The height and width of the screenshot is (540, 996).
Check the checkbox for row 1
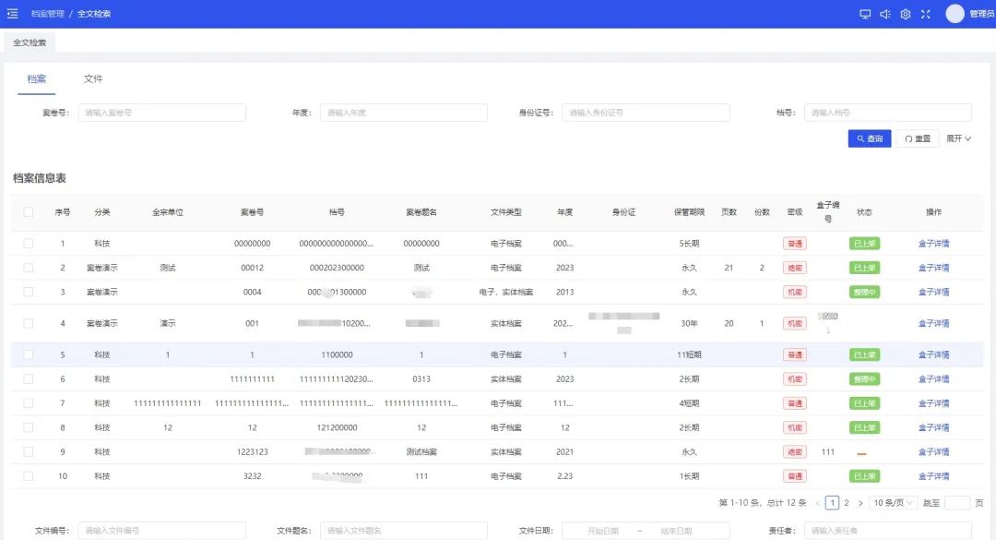click(x=28, y=243)
